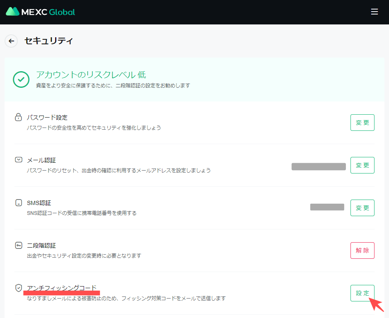The image size is (389, 318).
Task: Click the MEXC Global logo
Action: (40, 12)
